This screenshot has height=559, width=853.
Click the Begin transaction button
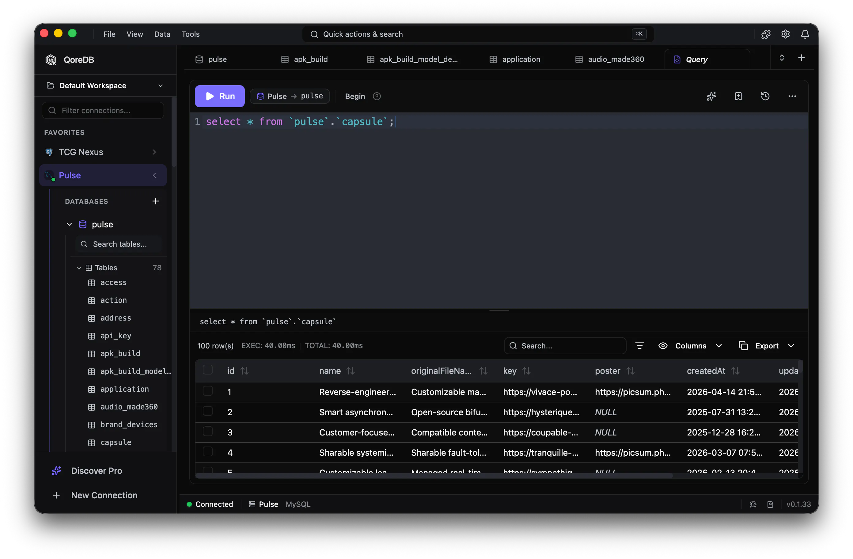[355, 96]
